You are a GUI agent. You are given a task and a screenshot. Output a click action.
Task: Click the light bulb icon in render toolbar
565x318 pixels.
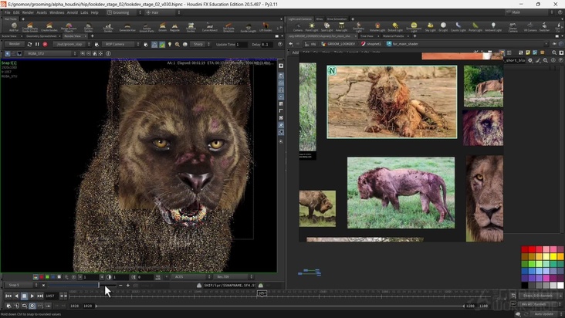(170, 44)
